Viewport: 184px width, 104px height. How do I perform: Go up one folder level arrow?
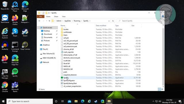pyautogui.click(x=49, y=21)
